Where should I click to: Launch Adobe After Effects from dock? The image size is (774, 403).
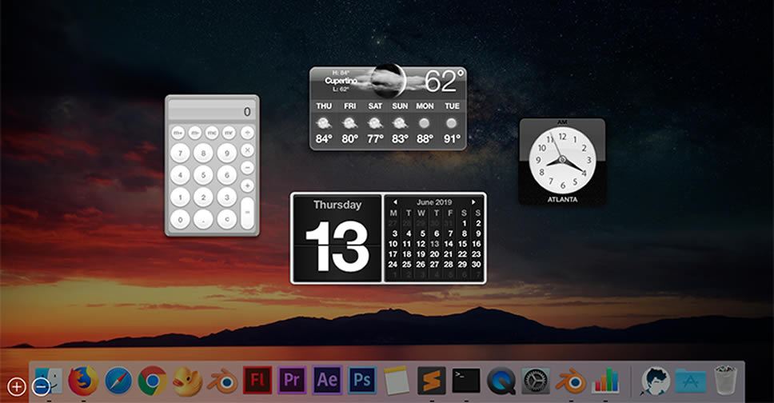(327, 379)
